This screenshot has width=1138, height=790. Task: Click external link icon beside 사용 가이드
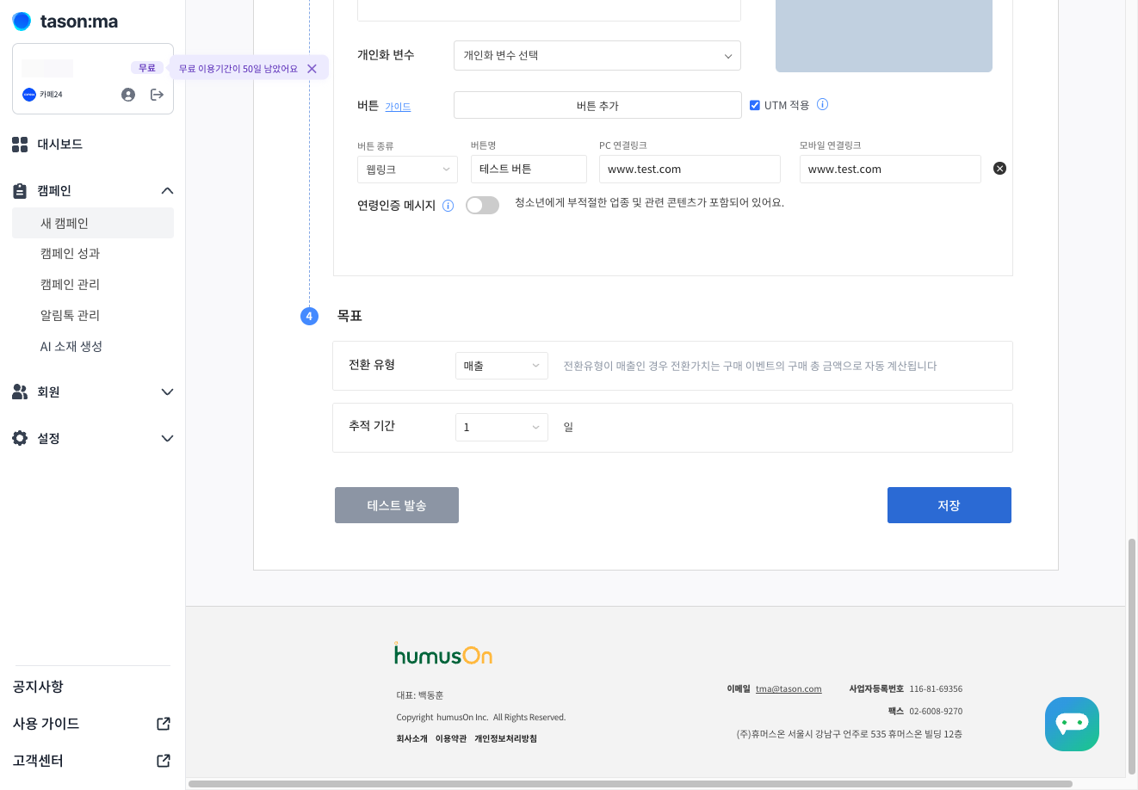coord(164,724)
